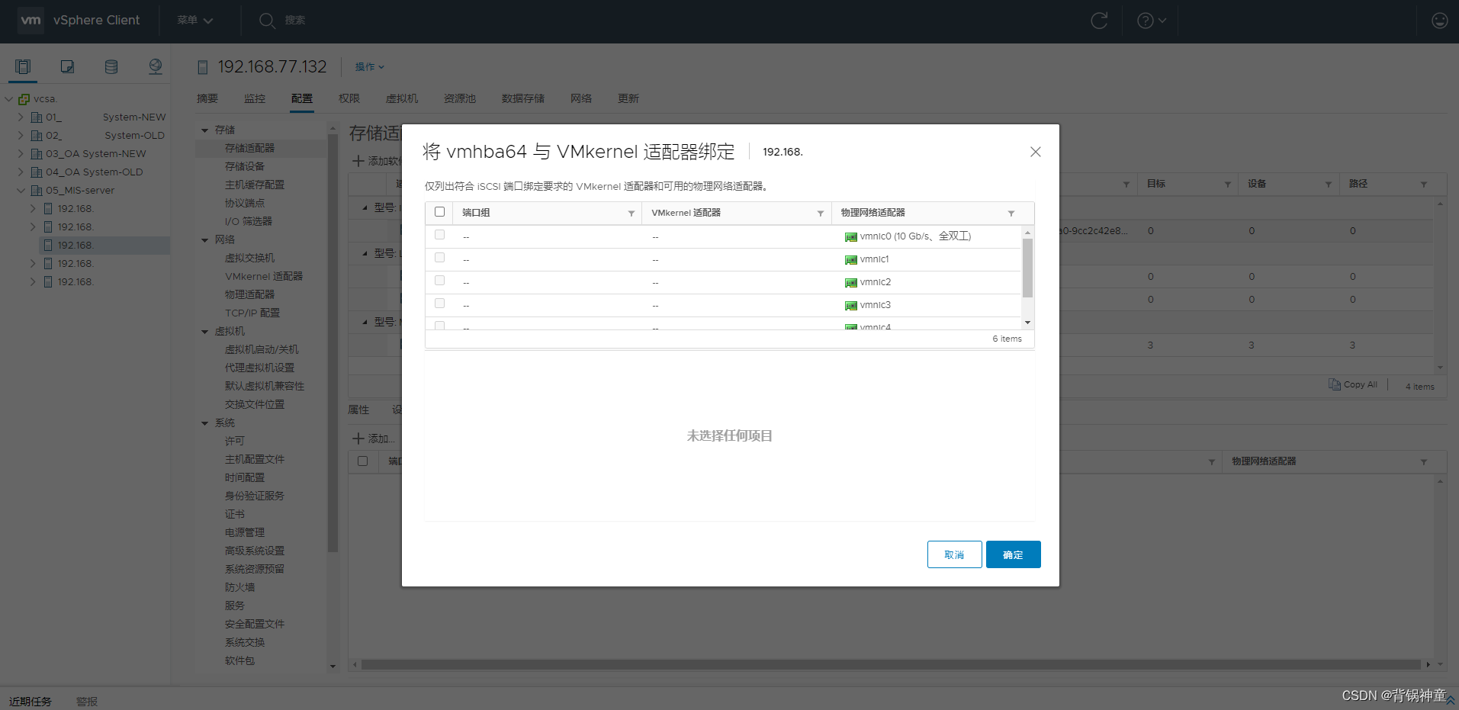
Task: Toggle the select-all checkbox in the dialog header
Action: tap(439, 211)
